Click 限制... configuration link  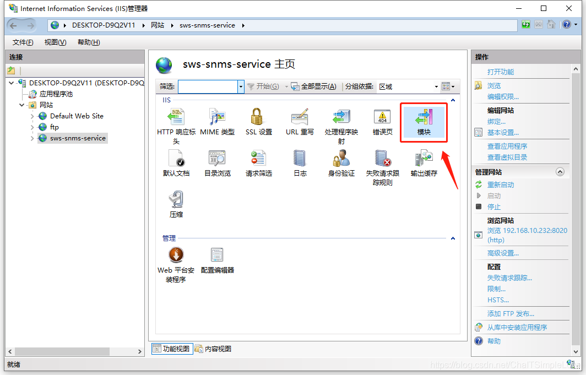pos(496,289)
